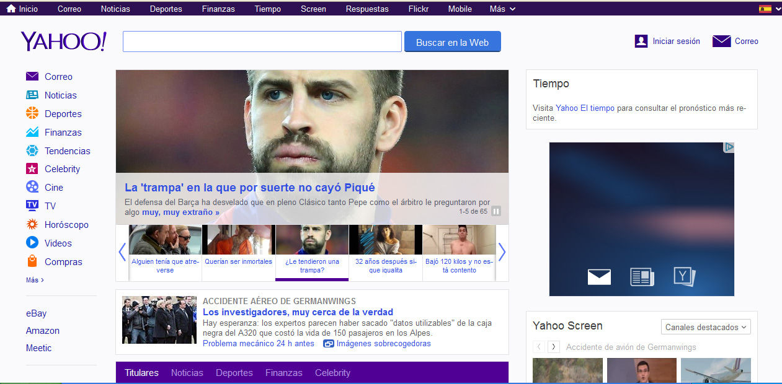Open Screen in the top navigation bar
Viewport: 782px width, 384px height.
[313, 9]
